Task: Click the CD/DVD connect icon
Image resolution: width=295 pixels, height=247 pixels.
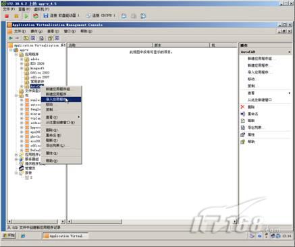Action: pos(88,16)
